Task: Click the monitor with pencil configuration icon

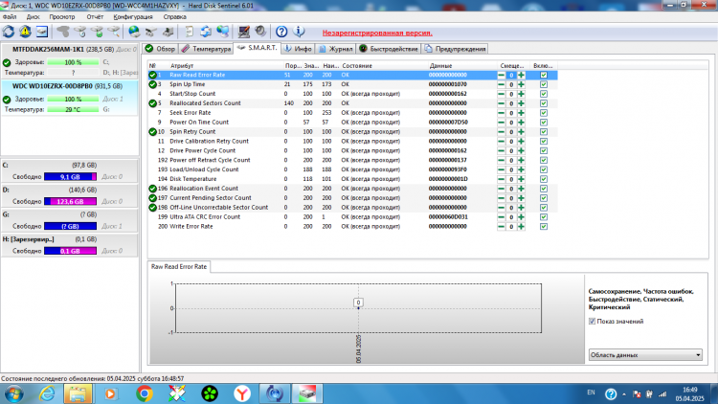Action: (x=243, y=32)
